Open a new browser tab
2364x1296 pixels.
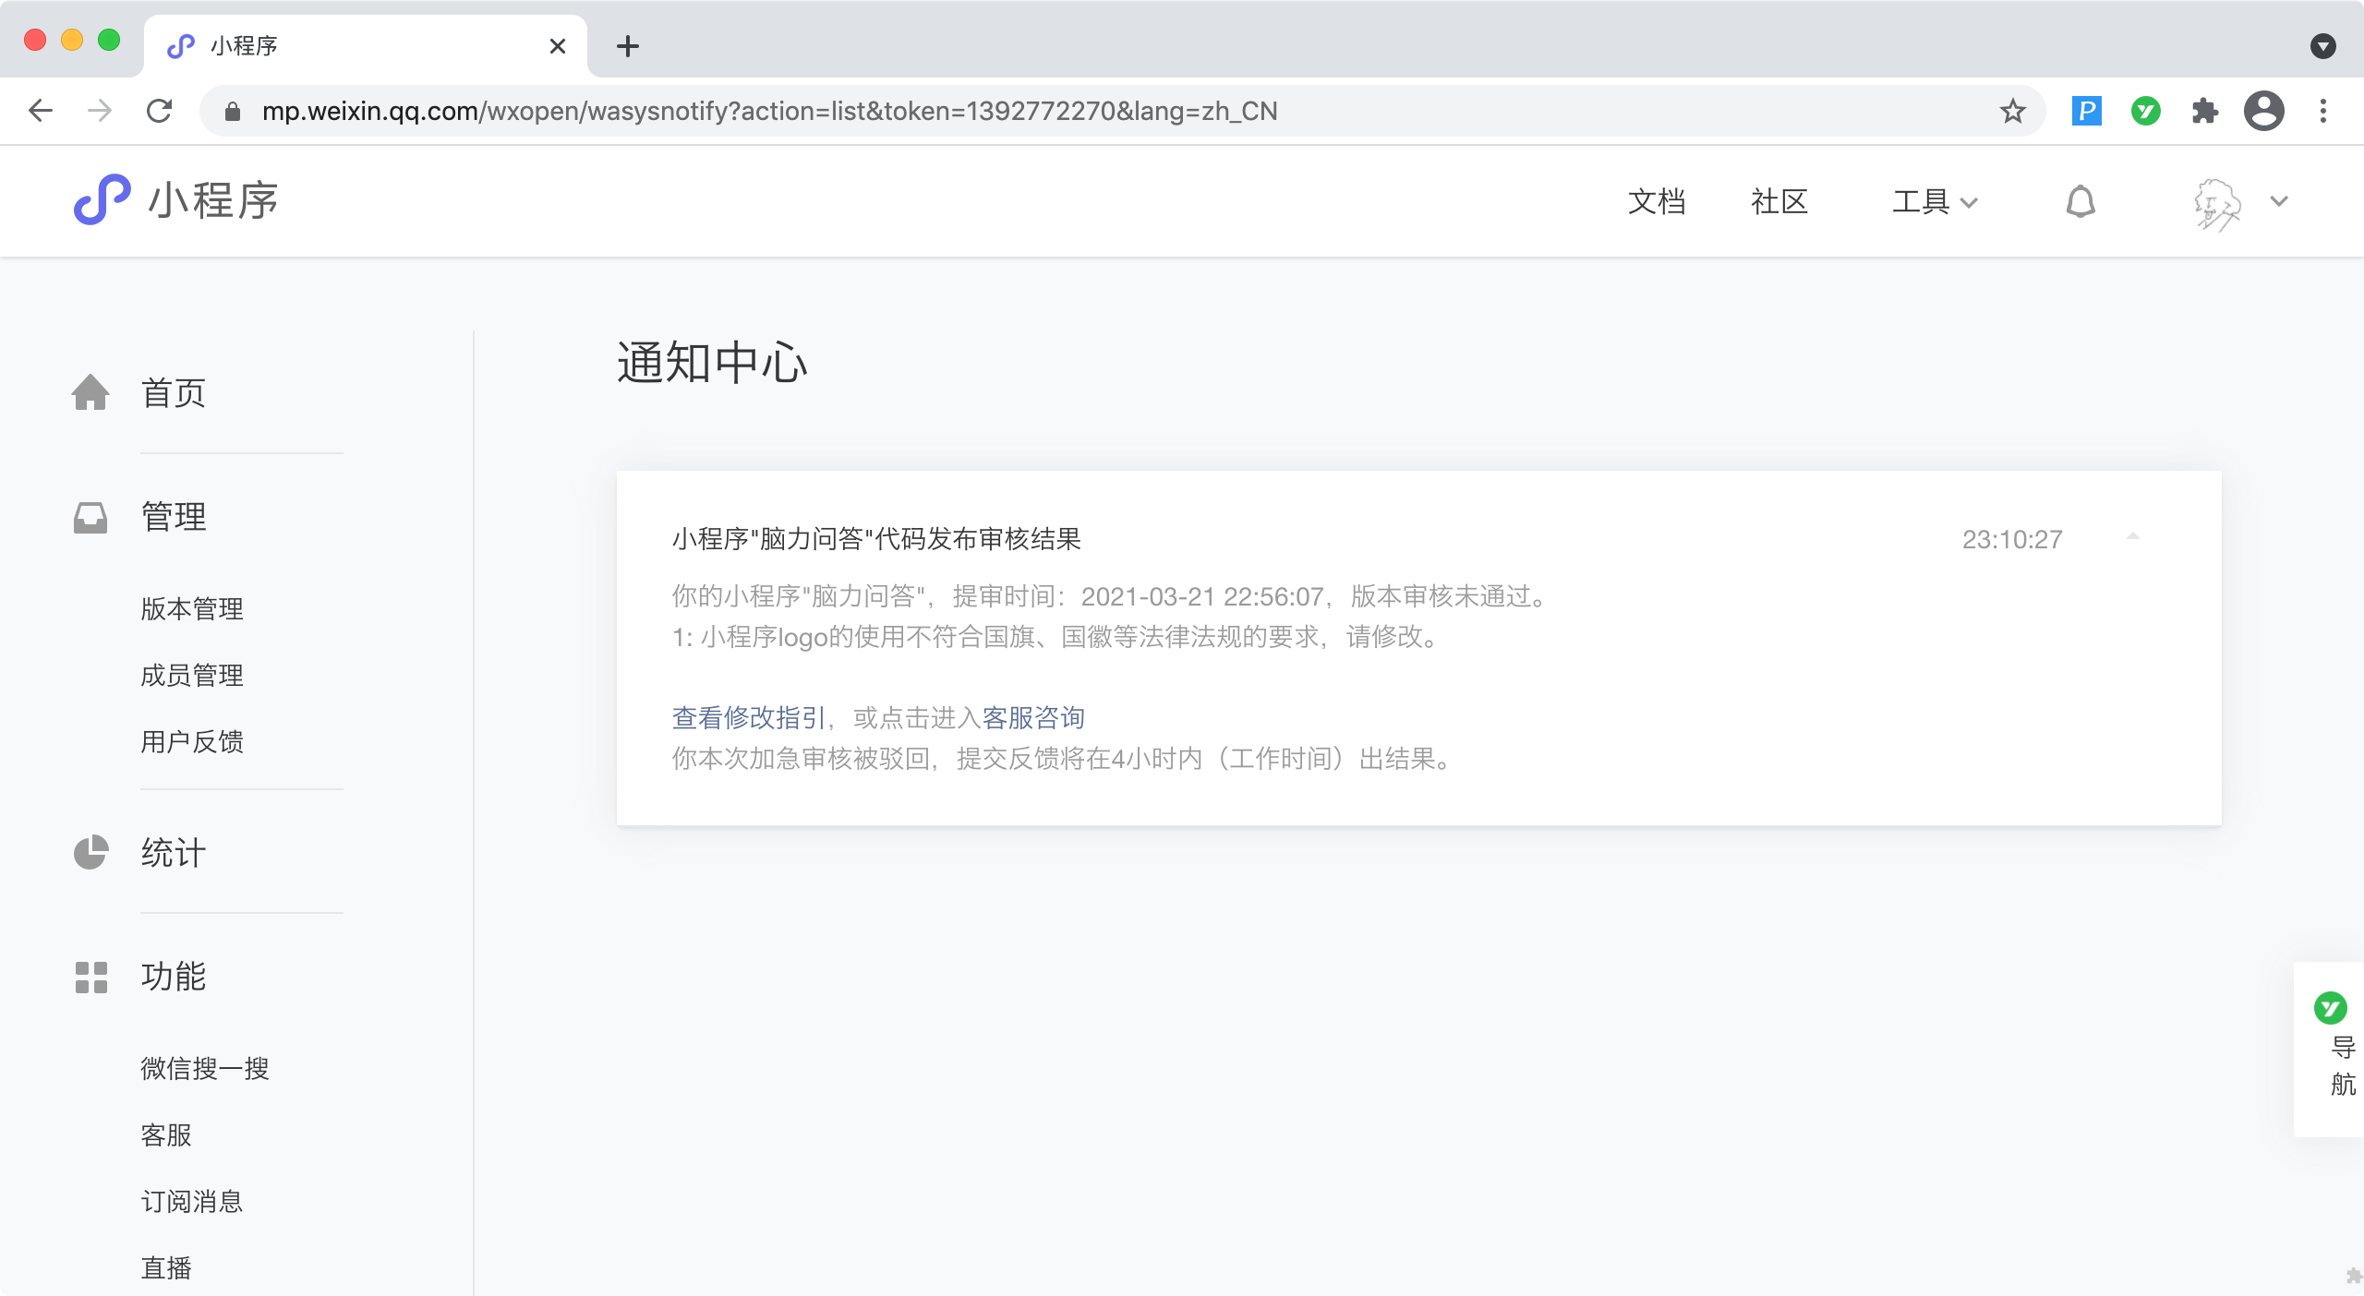click(x=628, y=46)
